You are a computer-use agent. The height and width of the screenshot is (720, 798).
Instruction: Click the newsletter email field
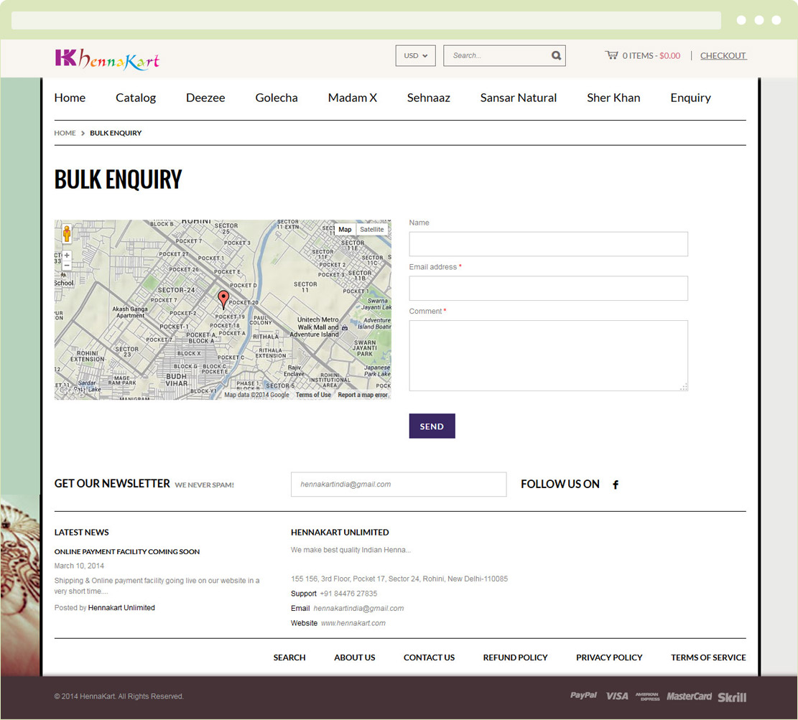[398, 485]
